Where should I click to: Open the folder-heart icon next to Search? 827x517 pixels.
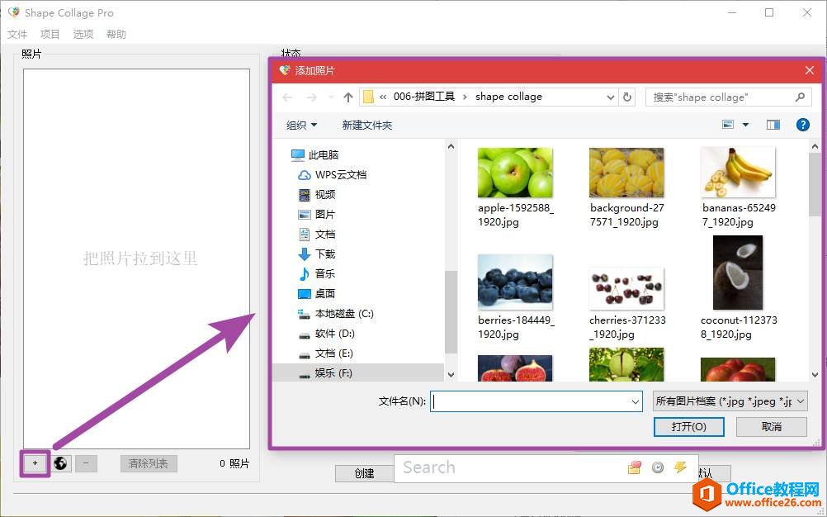click(x=634, y=467)
